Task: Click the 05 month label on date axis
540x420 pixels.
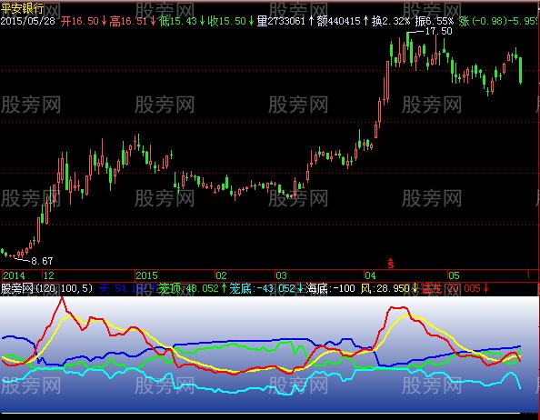Action: [x=454, y=275]
